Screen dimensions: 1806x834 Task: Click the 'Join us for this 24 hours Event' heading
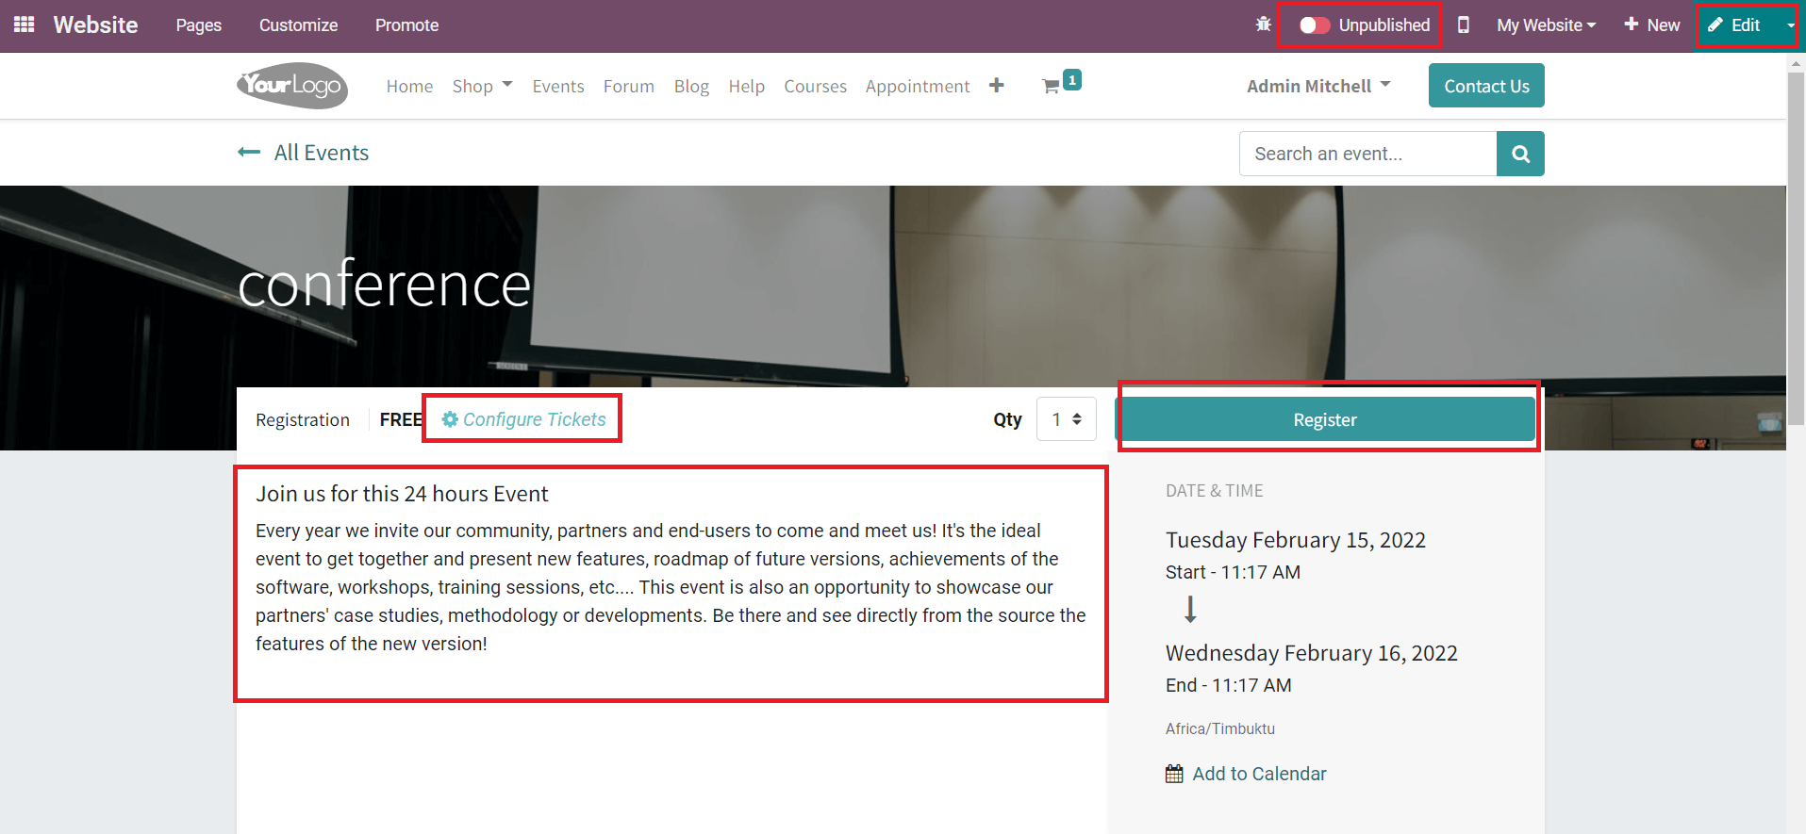click(402, 494)
